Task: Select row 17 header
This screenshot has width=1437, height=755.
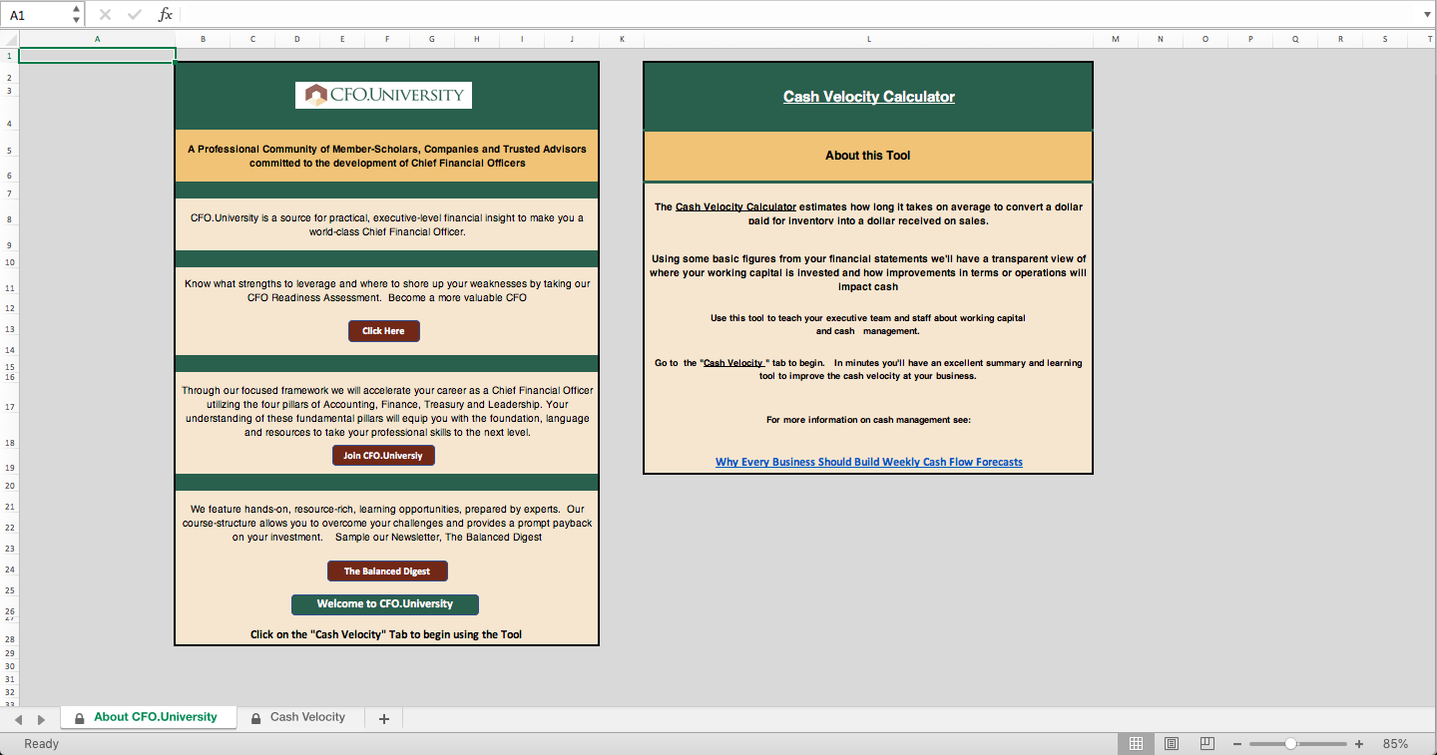Action: (9, 407)
